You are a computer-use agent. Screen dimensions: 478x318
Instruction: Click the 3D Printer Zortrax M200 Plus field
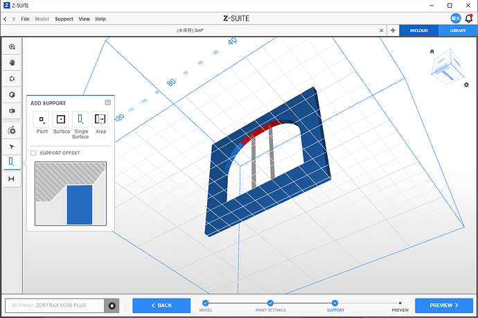click(55, 306)
